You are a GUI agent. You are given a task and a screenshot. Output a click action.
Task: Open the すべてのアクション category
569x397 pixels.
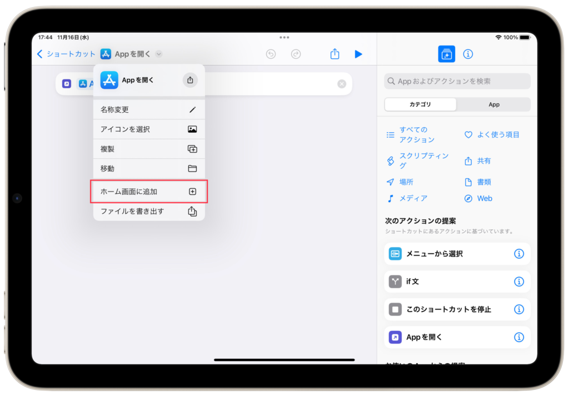(x=411, y=134)
